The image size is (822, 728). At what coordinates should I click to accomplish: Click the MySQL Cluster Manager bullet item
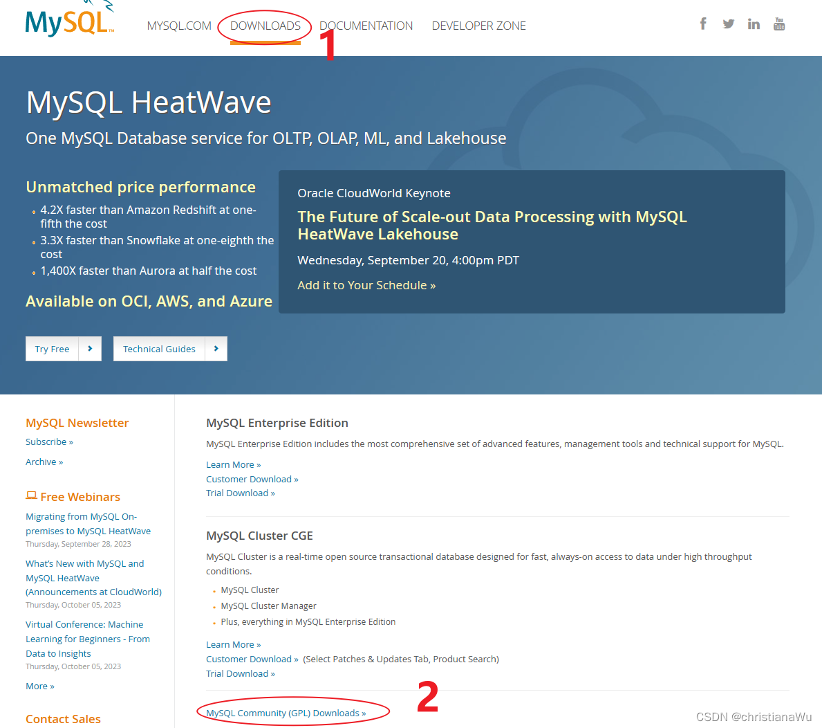268,606
